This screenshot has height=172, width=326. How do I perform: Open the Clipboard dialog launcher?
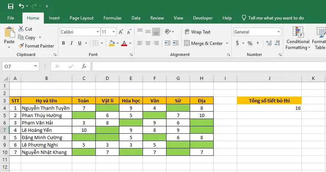tap(55, 55)
